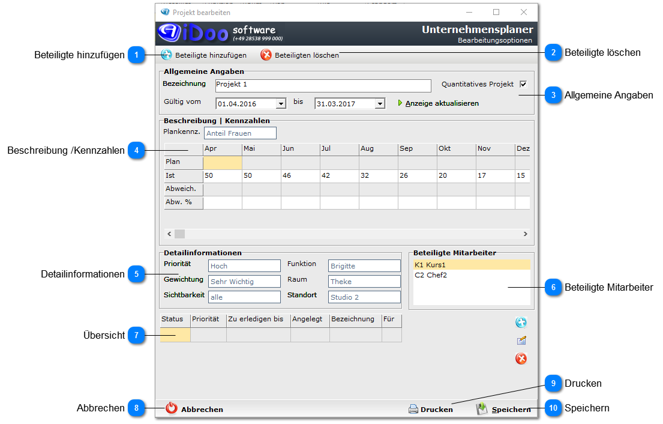This screenshot has height=424, width=663.
Task: Click the green arrow beside Anzeige aktualisieren
Action: (400, 103)
